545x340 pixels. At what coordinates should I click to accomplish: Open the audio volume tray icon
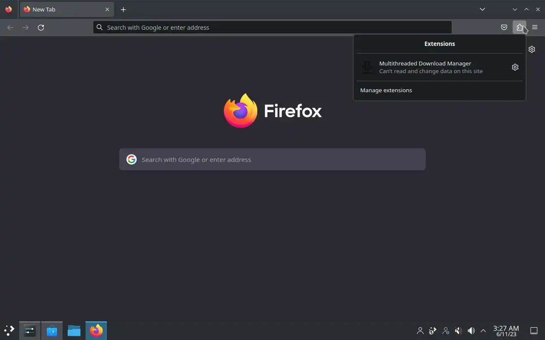click(x=471, y=331)
